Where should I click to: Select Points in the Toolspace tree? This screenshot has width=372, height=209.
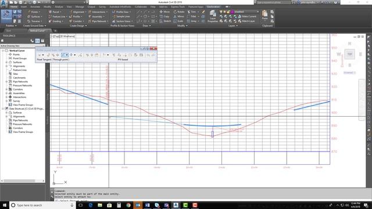(16, 55)
